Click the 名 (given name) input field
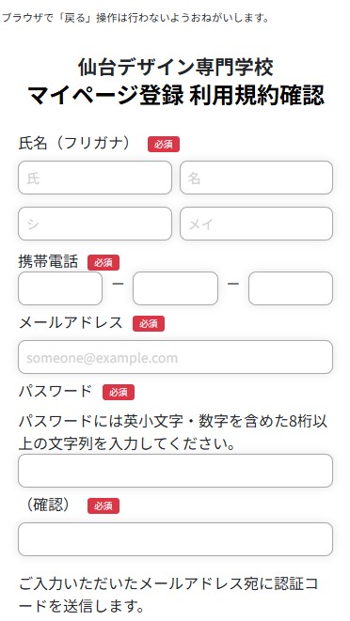This screenshot has width=350, height=621. click(256, 178)
